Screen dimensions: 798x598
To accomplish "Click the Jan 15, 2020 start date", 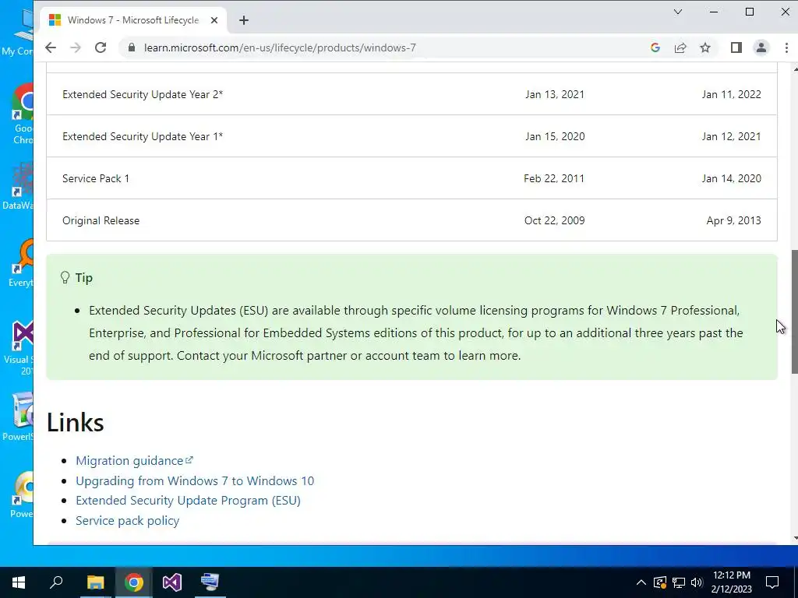I will pos(555,137).
